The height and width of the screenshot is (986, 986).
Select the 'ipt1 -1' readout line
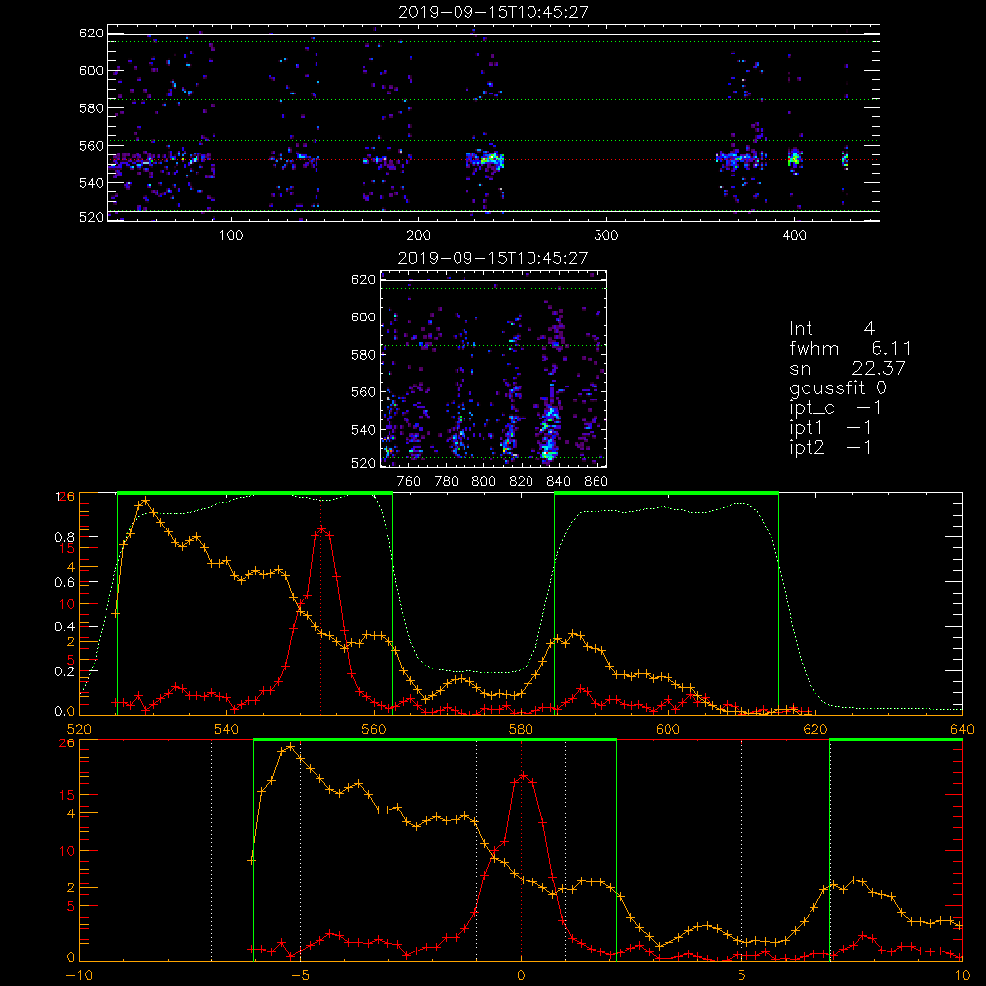coord(830,428)
